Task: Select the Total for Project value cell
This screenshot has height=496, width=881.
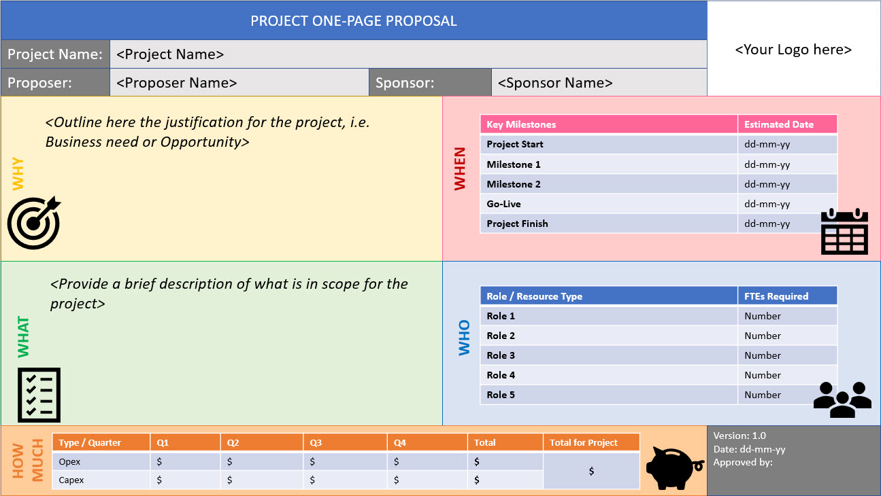Action: point(591,471)
